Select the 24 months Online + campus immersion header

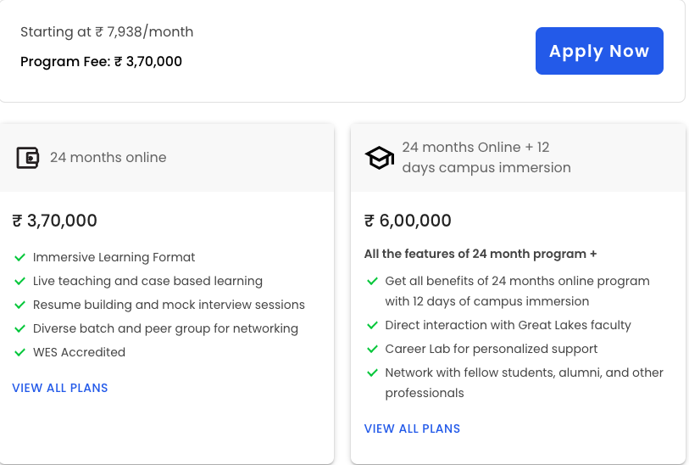(x=486, y=158)
